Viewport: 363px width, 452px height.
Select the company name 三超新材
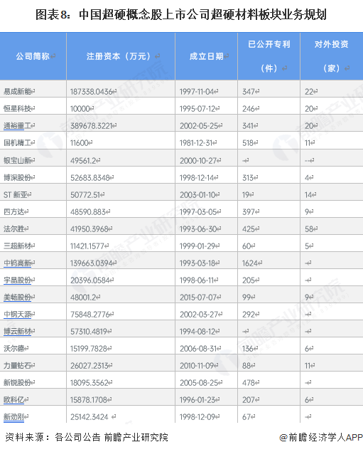17,246
